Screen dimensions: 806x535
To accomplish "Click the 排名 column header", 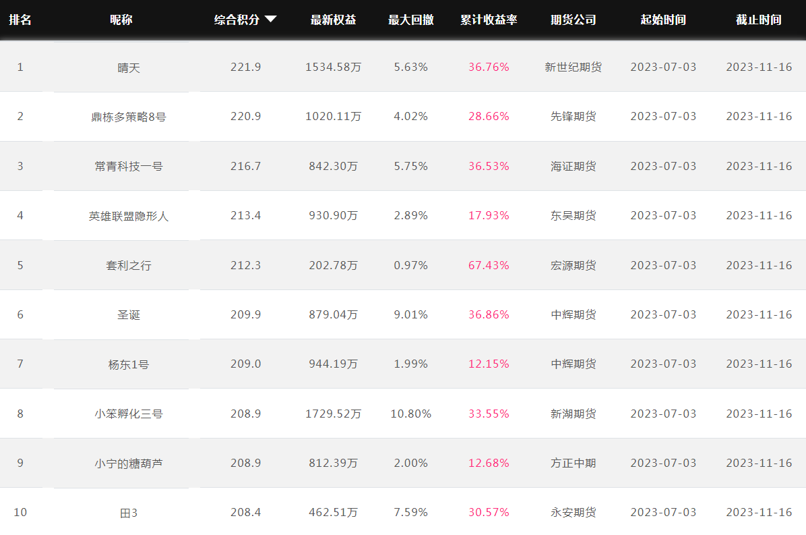I will pyautogui.click(x=20, y=20).
